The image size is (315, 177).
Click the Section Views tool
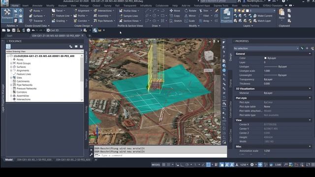point(130,21)
